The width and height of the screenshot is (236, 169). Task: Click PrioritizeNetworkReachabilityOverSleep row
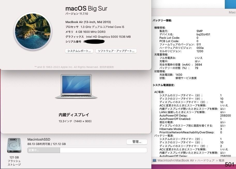[191, 132]
